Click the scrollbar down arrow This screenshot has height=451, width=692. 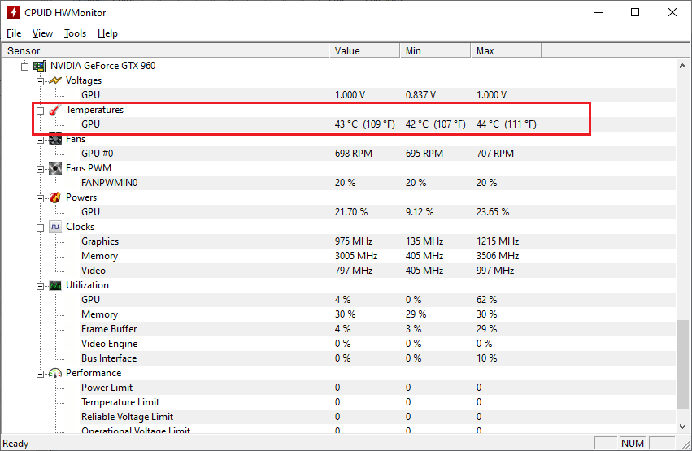point(683,427)
